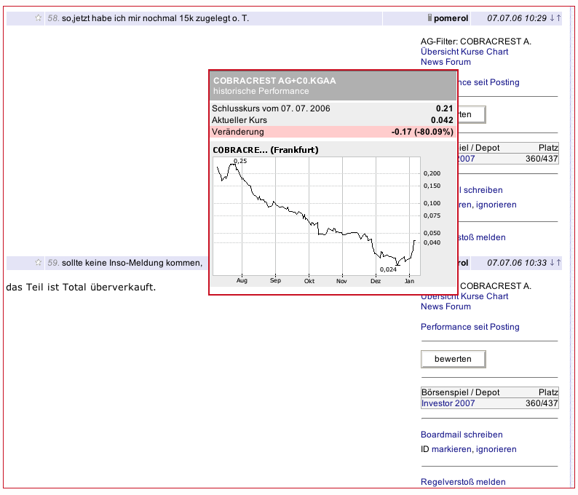Click Aktueller Kurs value 0.042
The image size is (578, 495).
pyautogui.click(x=442, y=120)
